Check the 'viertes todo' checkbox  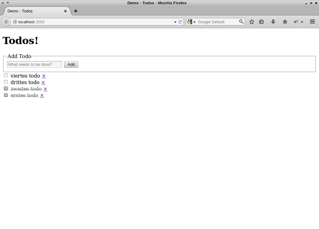[6, 75]
